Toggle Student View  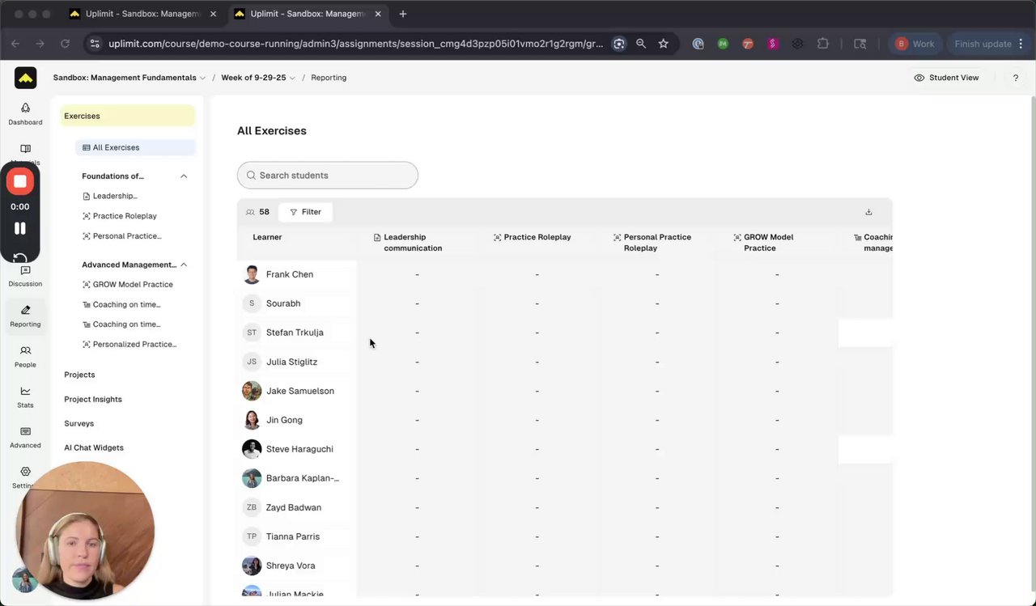pos(946,78)
